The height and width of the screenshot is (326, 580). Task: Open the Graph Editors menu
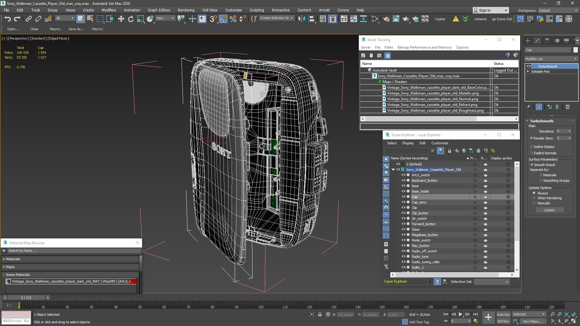(x=159, y=10)
